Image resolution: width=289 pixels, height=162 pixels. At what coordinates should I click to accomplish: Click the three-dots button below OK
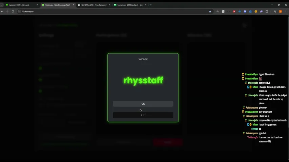coord(143,115)
